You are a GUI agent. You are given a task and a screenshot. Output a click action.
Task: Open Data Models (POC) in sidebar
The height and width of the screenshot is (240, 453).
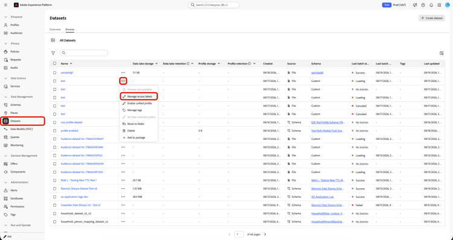(21, 129)
